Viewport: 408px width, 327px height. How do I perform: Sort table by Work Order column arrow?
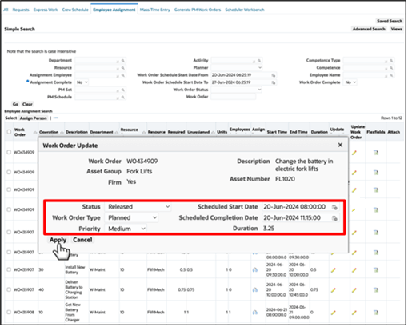tap(35, 133)
